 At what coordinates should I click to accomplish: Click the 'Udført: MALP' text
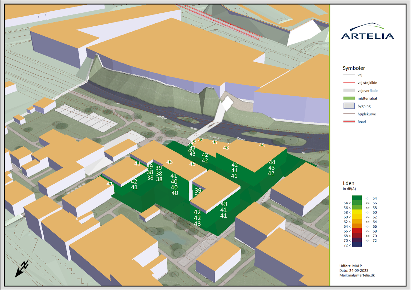[350, 266]
